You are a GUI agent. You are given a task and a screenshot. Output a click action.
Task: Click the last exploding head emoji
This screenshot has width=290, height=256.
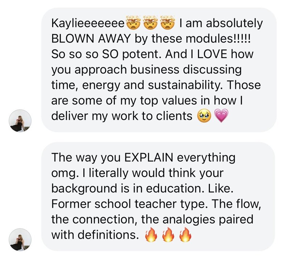(168, 24)
